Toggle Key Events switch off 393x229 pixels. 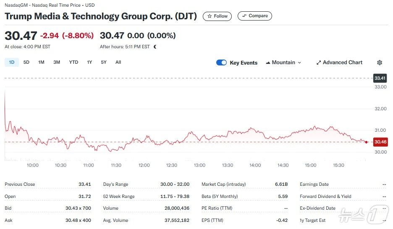pos(221,62)
